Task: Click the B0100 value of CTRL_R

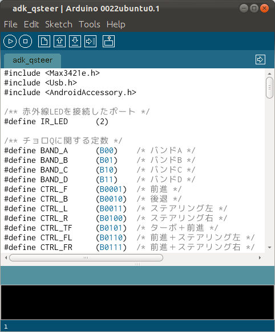Action: point(111,218)
